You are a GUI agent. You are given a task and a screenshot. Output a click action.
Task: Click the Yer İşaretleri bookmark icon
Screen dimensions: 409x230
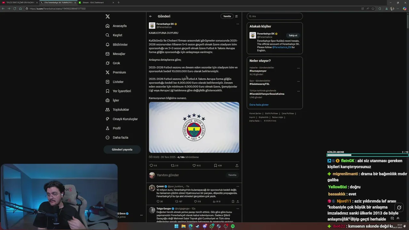[x=108, y=91]
